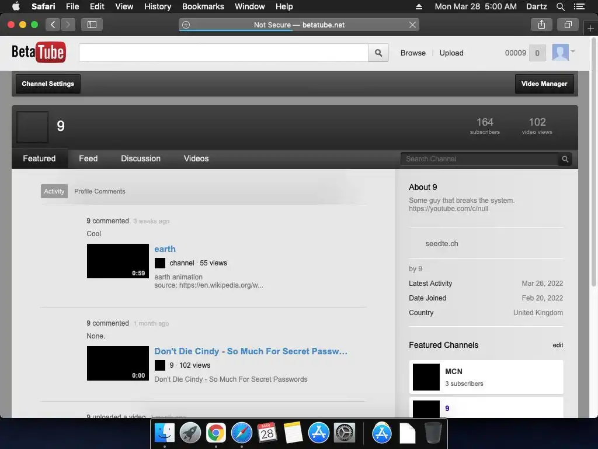Click the magnifier search button next to BetaTube search box
This screenshot has width=598, height=449.
coord(378,53)
